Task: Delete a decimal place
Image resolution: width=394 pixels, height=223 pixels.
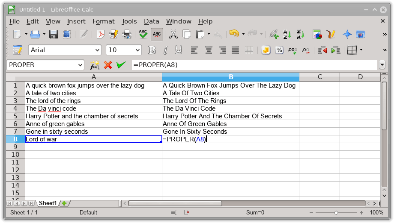Action: (305, 50)
